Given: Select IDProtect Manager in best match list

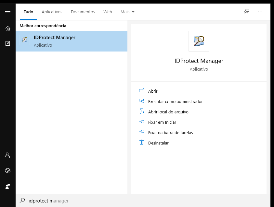Looking at the screenshot, I should 72,41.
